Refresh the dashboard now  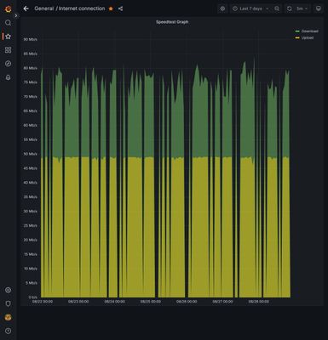289,8
